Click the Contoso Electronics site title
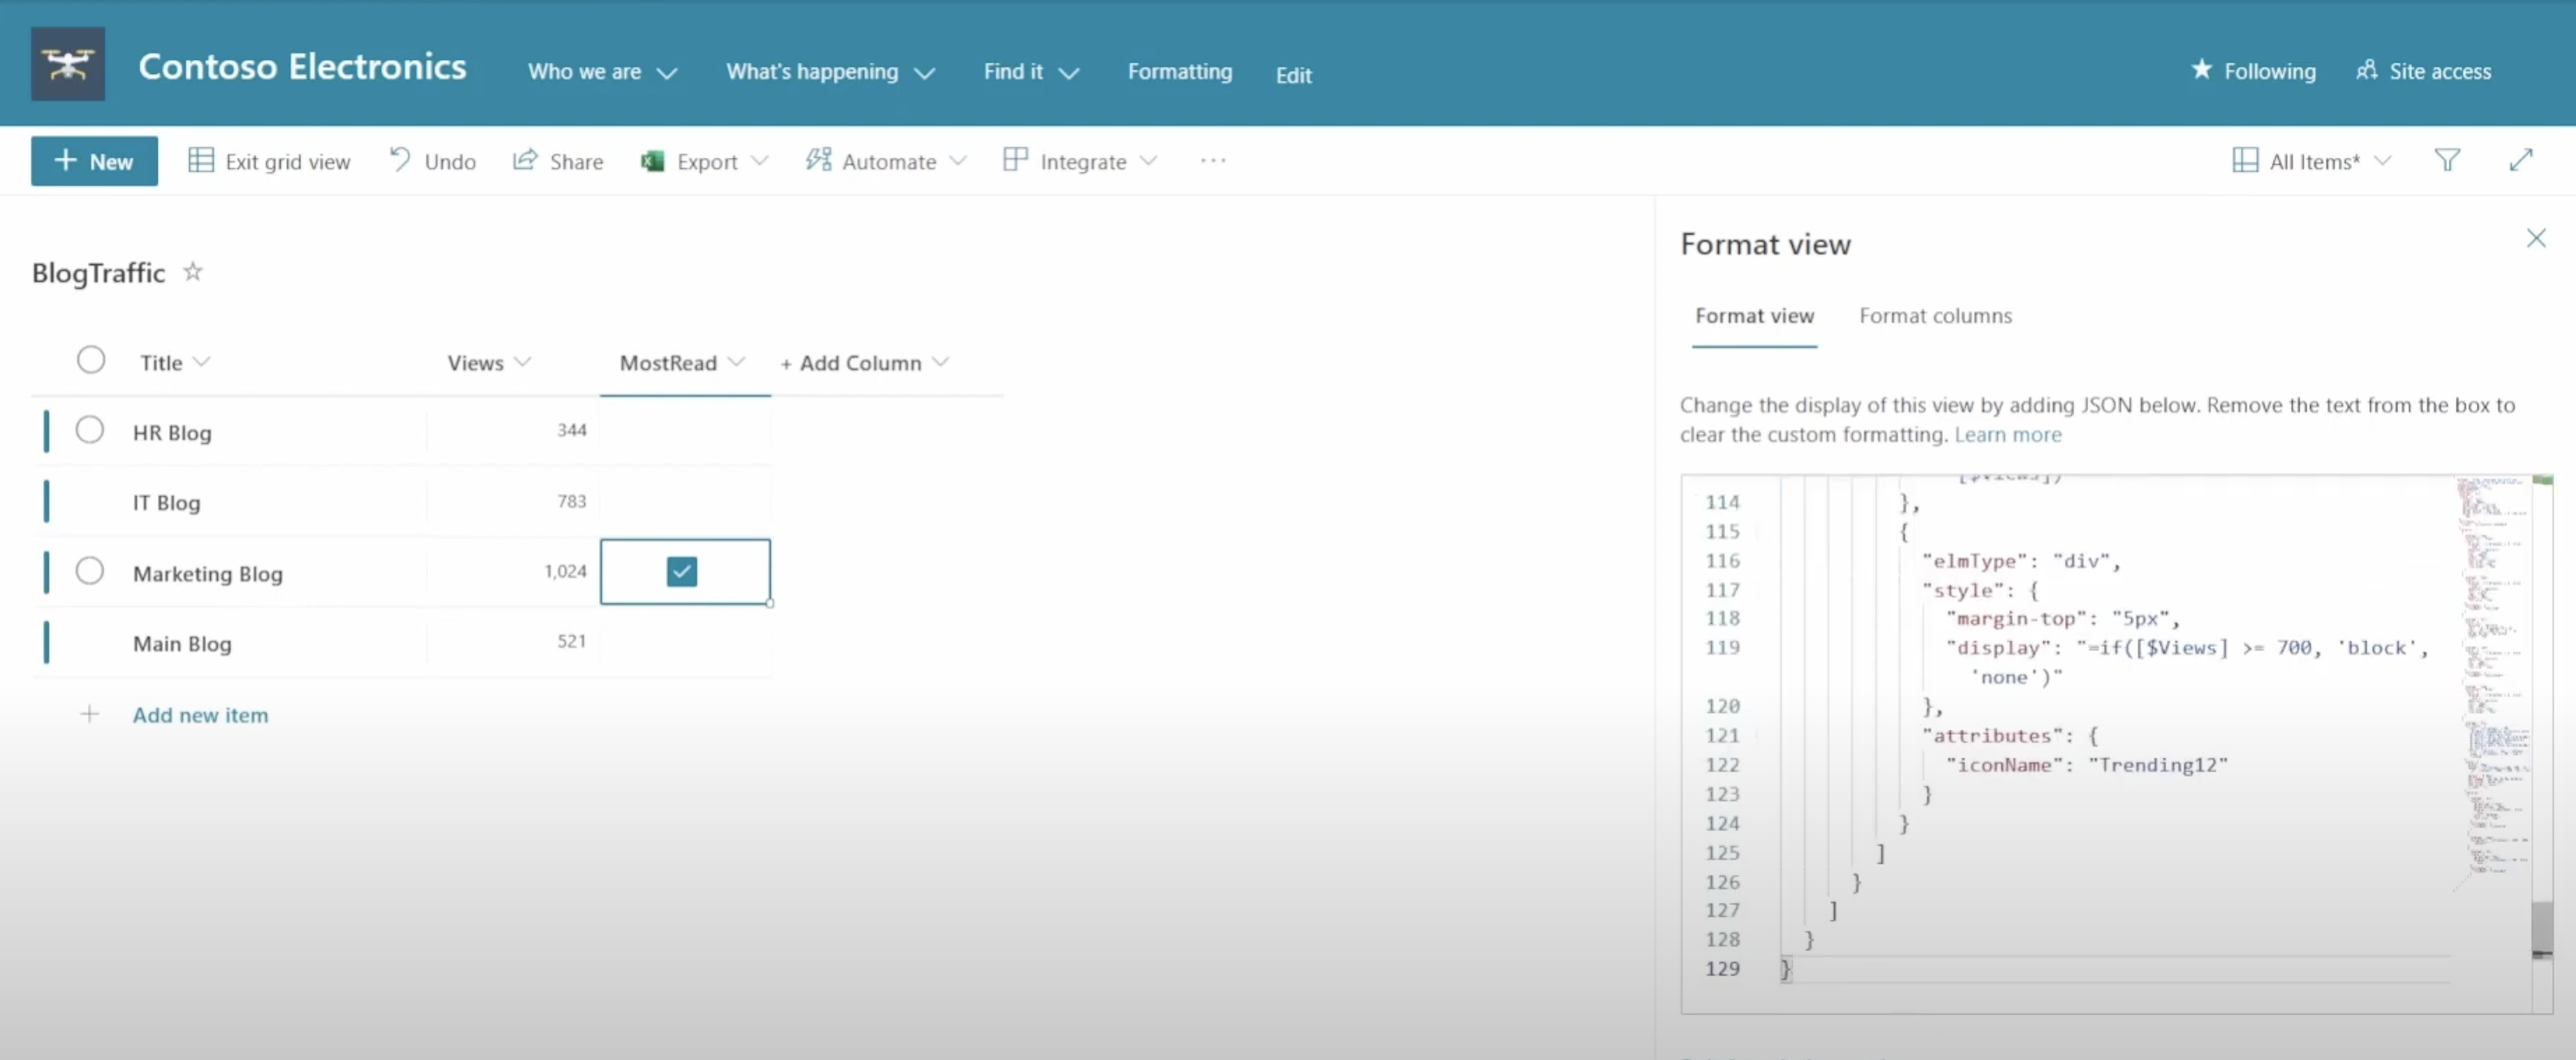This screenshot has height=1060, width=2576. [x=302, y=66]
